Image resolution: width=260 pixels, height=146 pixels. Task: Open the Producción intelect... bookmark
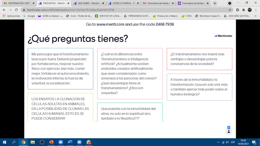point(165,16)
